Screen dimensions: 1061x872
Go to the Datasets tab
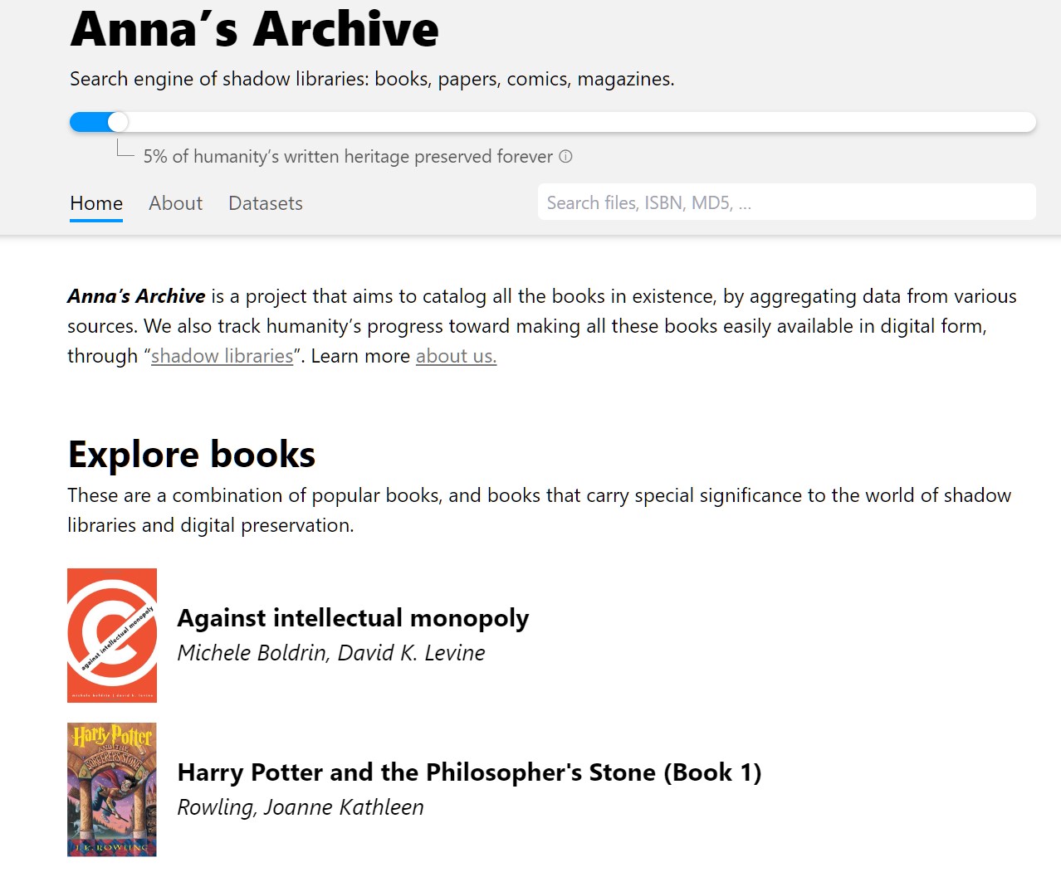tap(265, 203)
